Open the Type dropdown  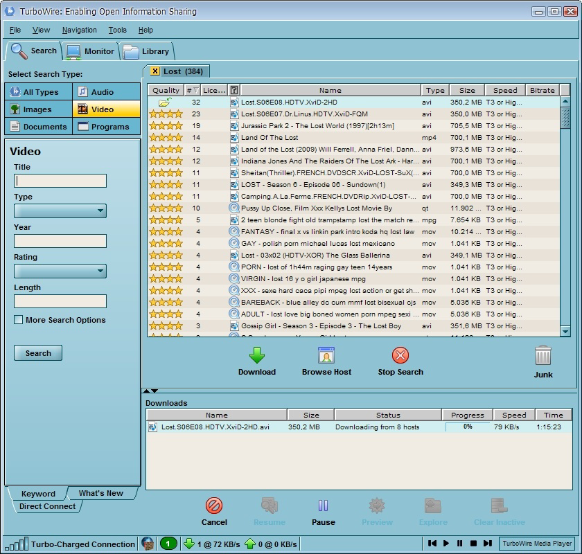tap(60, 211)
